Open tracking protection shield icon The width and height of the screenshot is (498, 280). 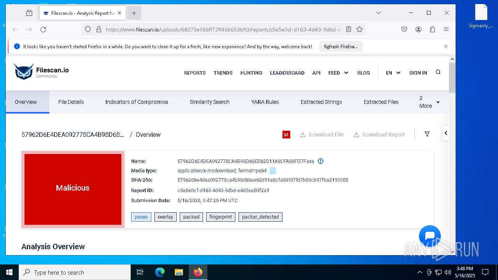pyautogui.click(x=88, y=29)
